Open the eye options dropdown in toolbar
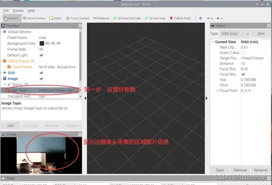The height and width of the screenshot is (185, 272). coord(219,18)
